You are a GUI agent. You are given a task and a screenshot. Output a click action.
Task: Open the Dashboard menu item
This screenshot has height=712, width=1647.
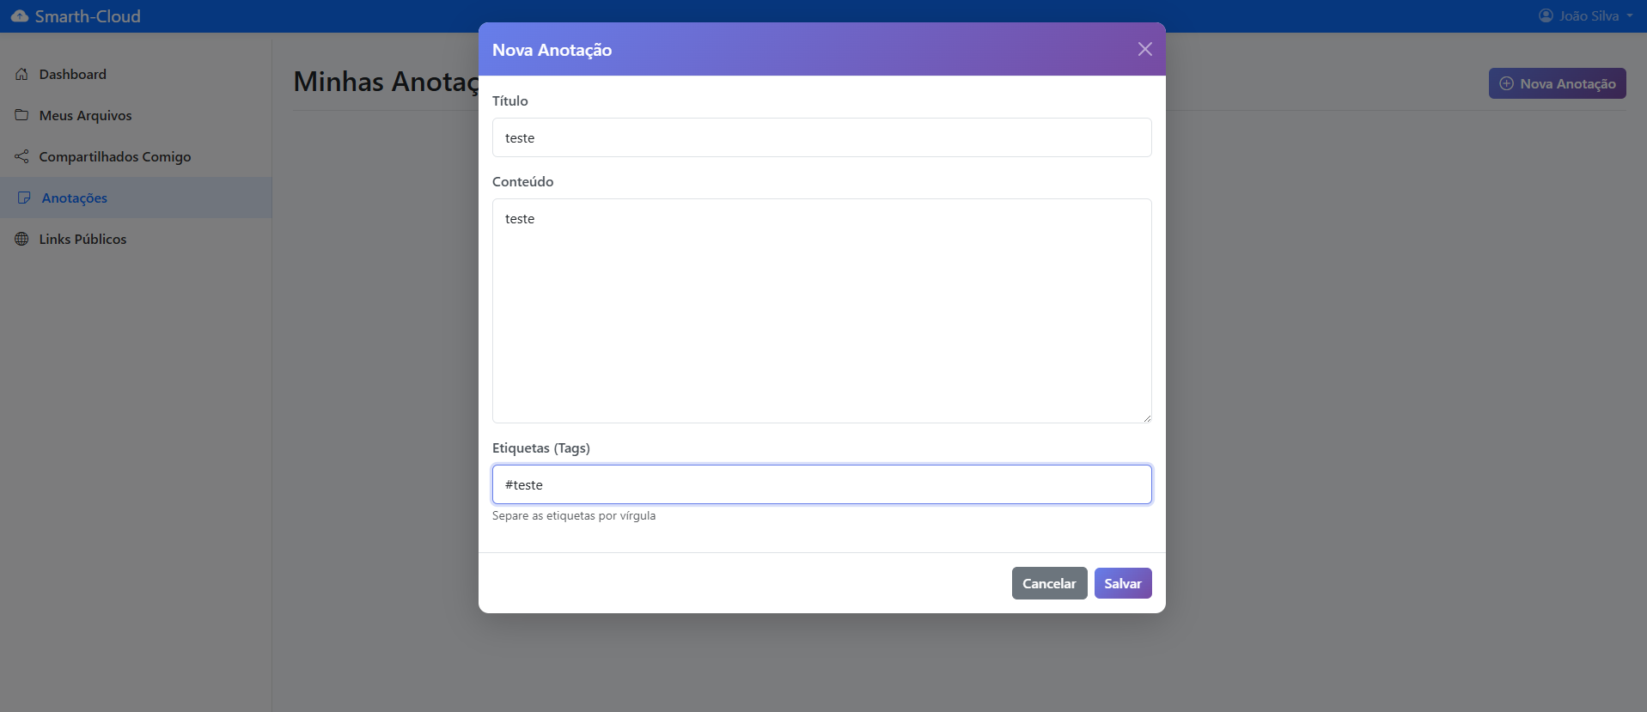coord(73,75)
